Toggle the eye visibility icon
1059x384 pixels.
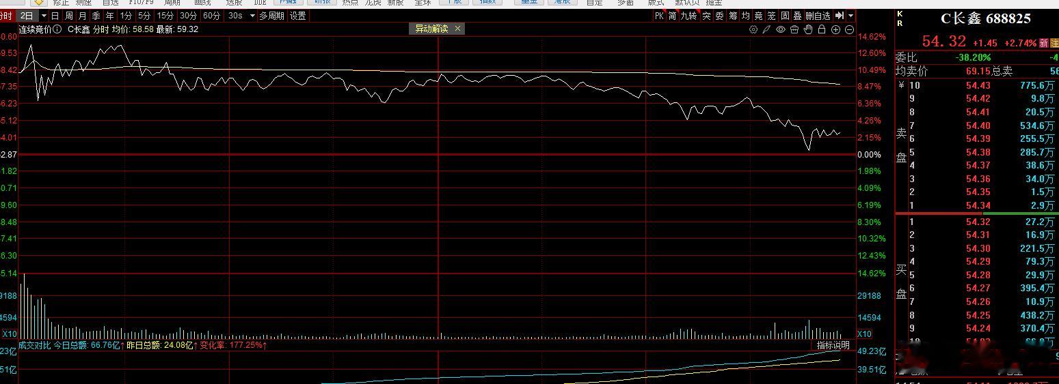(781, 29)
